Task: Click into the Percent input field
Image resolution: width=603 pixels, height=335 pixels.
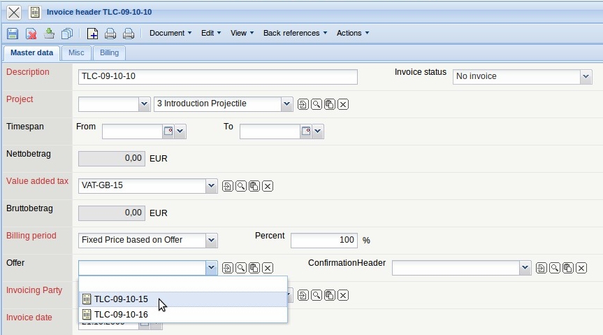Action: pos(324,240)
